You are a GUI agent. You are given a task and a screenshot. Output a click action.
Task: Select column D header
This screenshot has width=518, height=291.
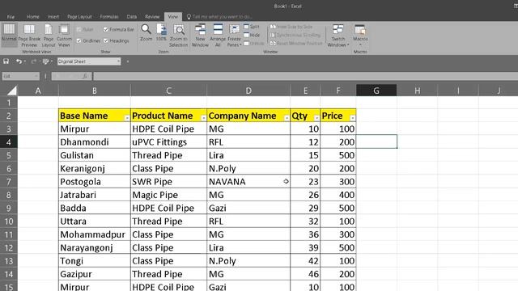tap(248, 90)
